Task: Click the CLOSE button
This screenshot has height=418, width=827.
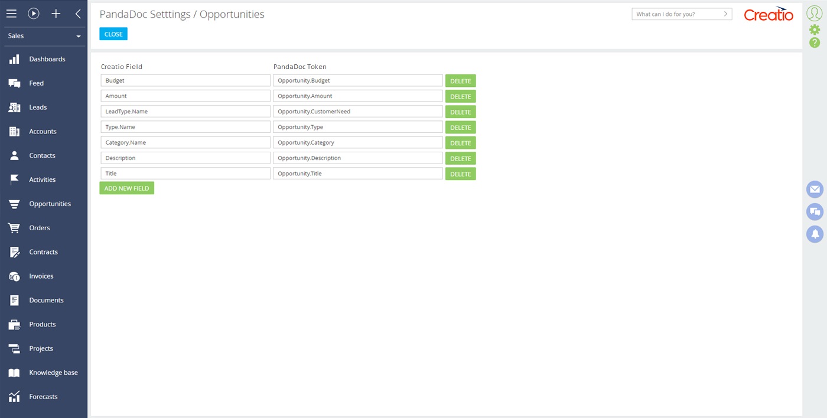Action: 113,34
